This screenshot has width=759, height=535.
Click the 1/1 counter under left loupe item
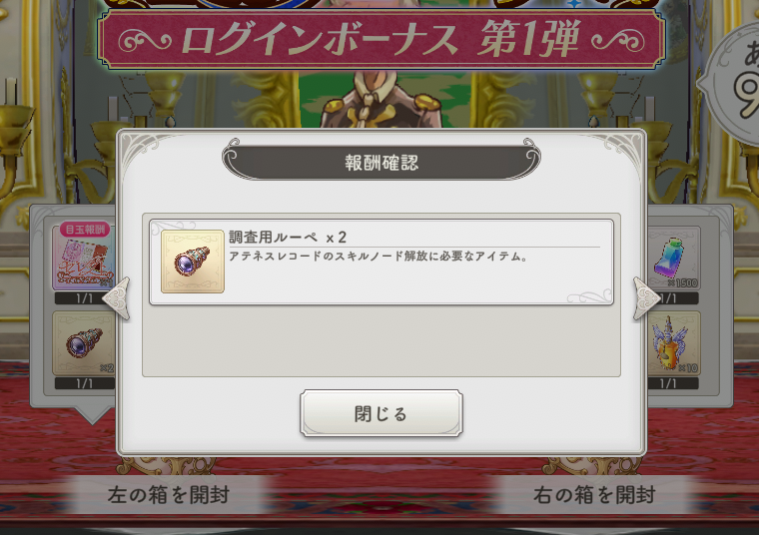coord(85,383)
